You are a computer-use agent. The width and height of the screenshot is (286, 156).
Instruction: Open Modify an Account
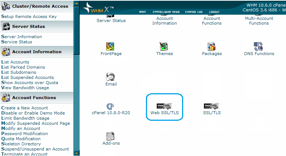(x=21, y=128)
